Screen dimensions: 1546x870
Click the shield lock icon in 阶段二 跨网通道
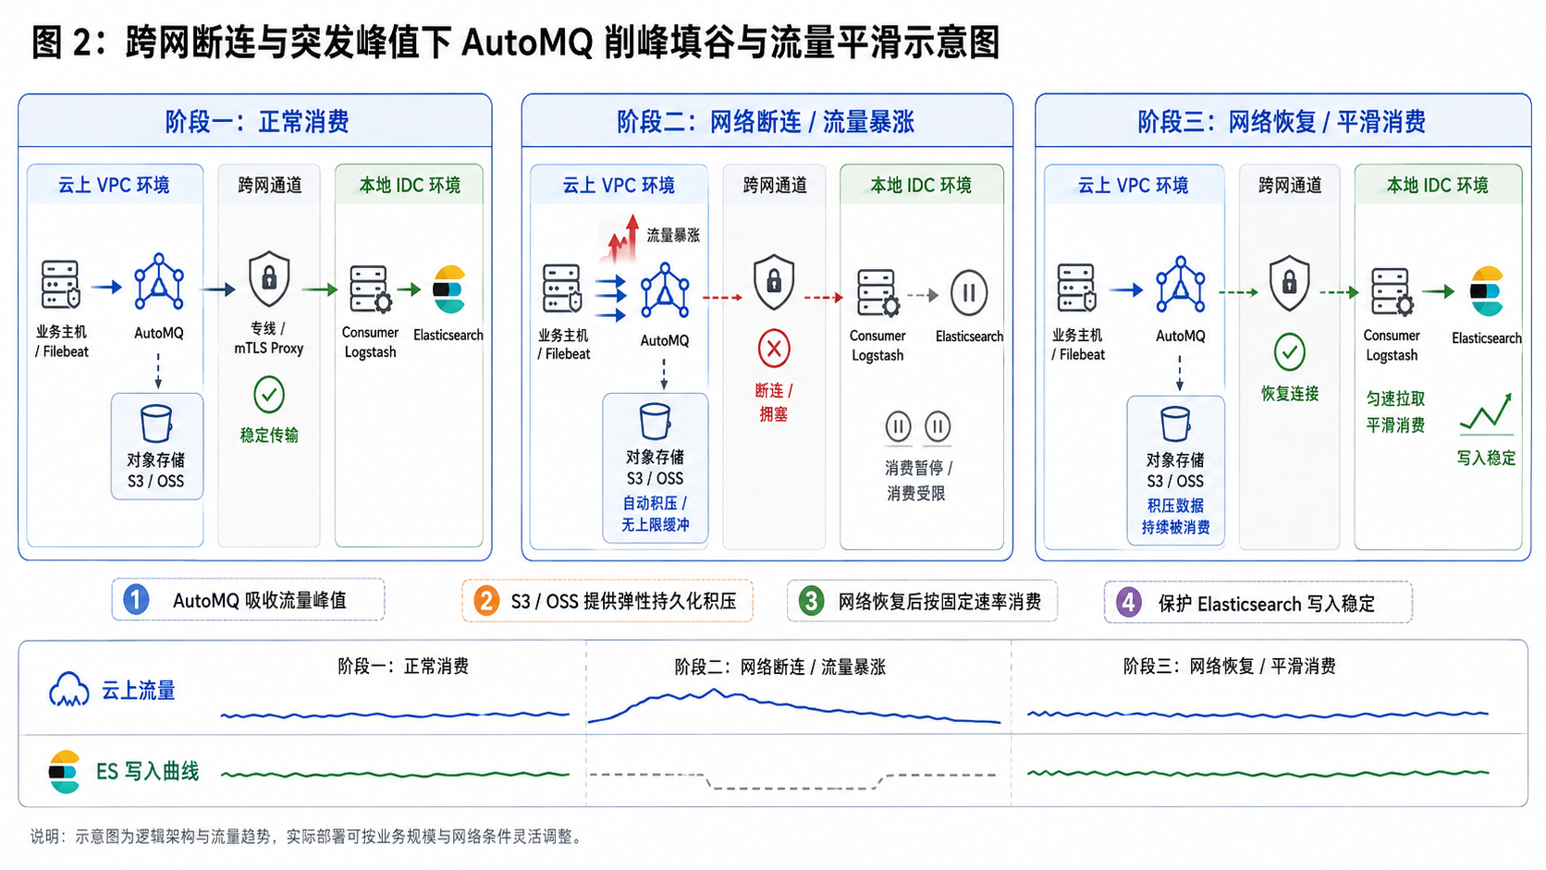[774, 282]
